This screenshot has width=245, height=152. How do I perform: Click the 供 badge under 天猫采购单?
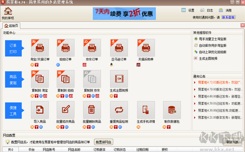(138, 65)
